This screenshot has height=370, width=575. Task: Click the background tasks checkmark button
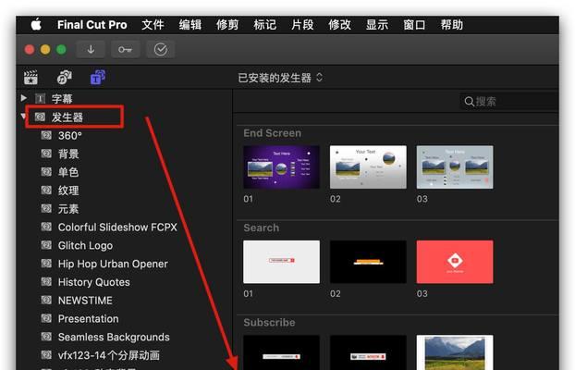click(x=160, y=50)
